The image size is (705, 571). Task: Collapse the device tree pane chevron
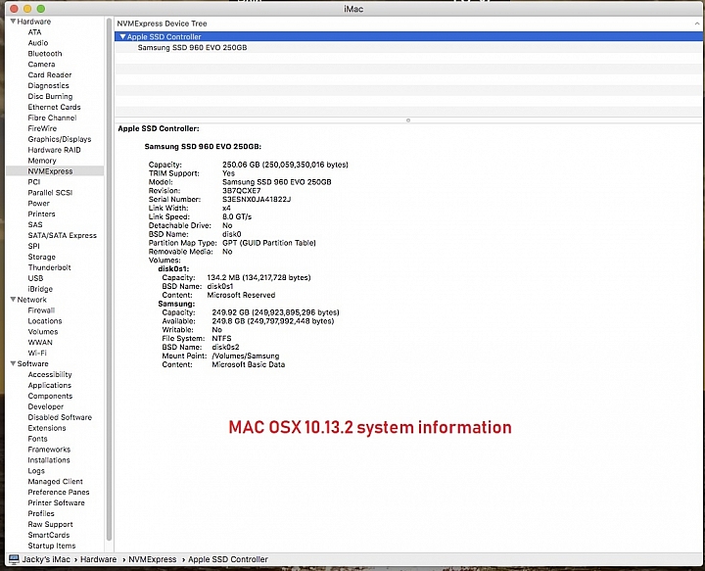point(697,24)
